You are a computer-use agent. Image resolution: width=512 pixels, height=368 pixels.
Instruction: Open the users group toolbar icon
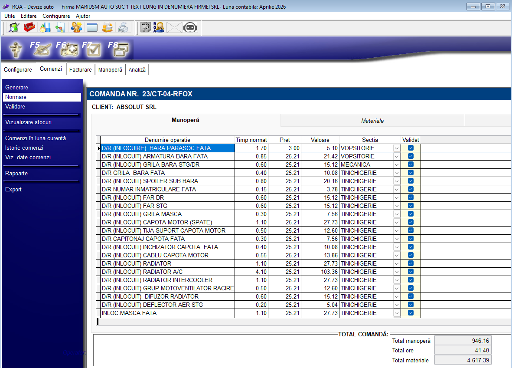[76, 28]
